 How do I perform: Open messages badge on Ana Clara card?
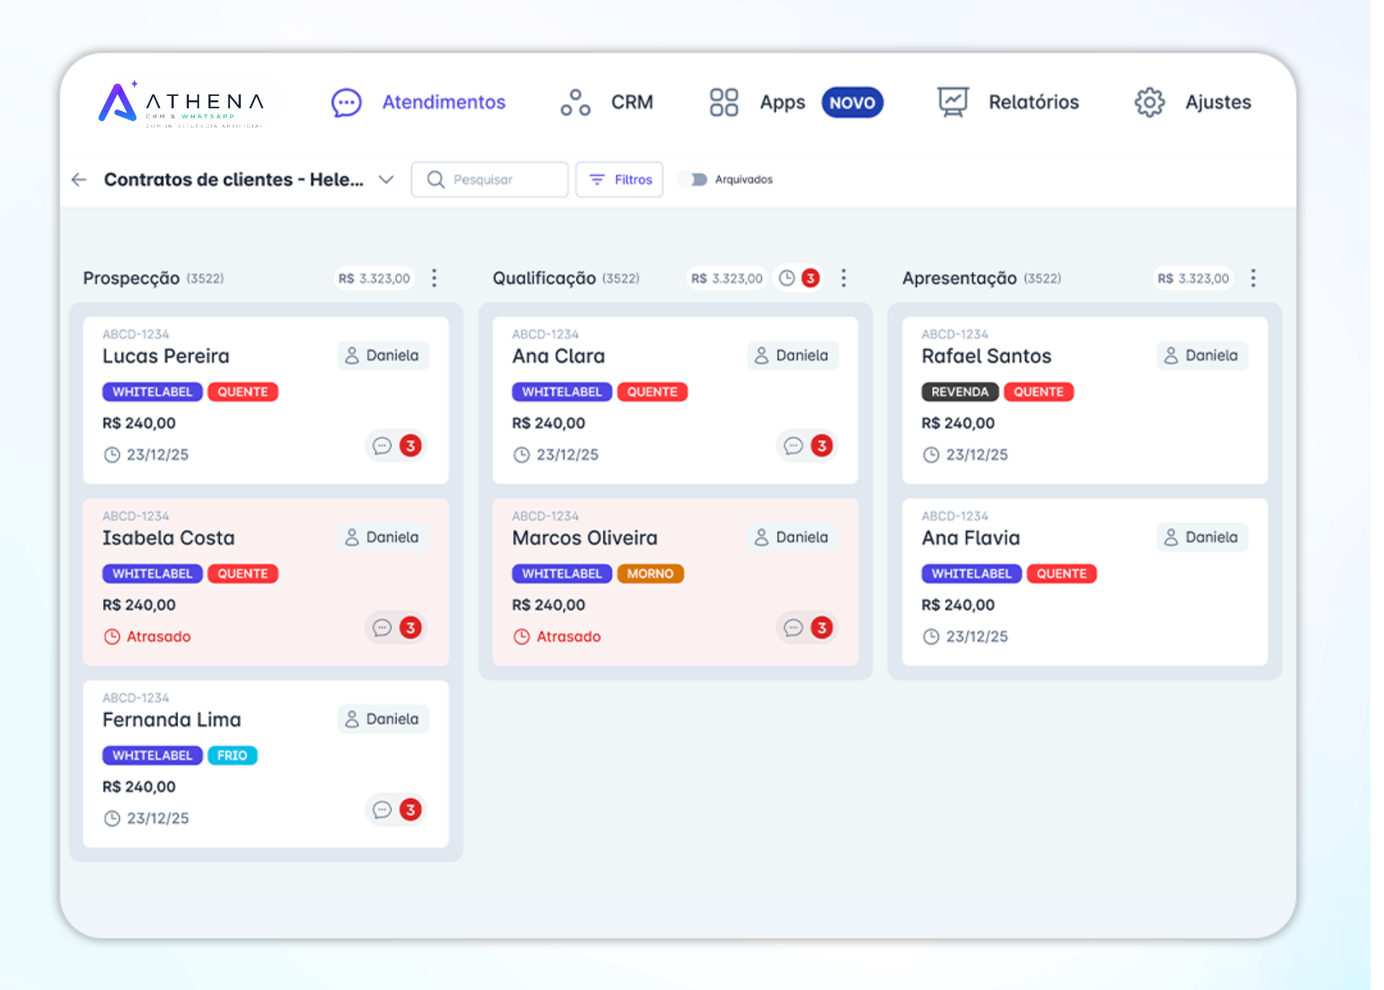tap(807, 446)
